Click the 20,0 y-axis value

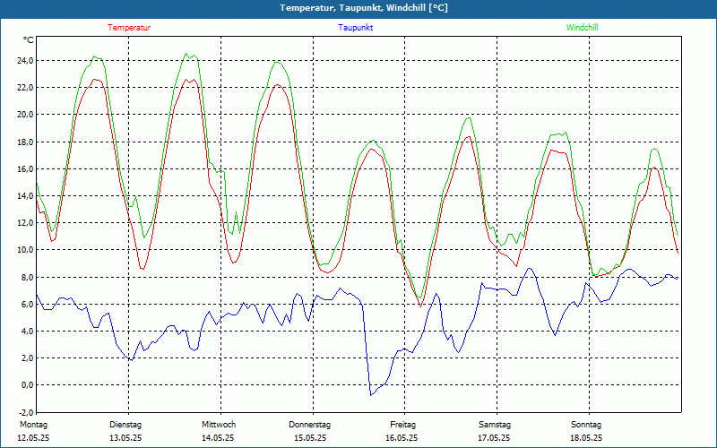(25, 115)
